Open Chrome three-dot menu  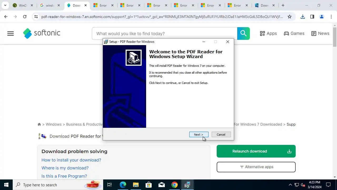(x=331, y=17)
